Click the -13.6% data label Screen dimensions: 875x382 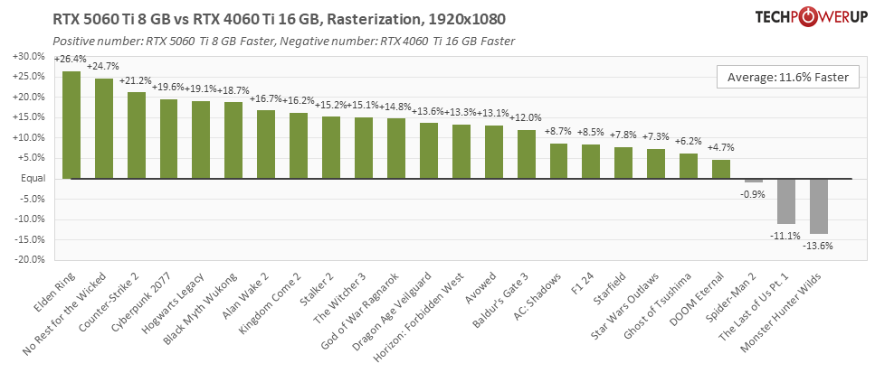tap(818, 246)
